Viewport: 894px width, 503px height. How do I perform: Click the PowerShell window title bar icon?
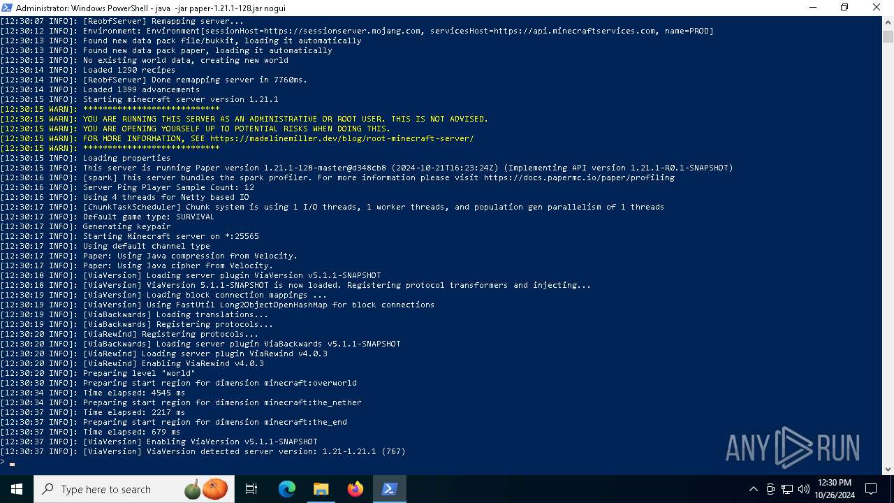pos(7,8)
